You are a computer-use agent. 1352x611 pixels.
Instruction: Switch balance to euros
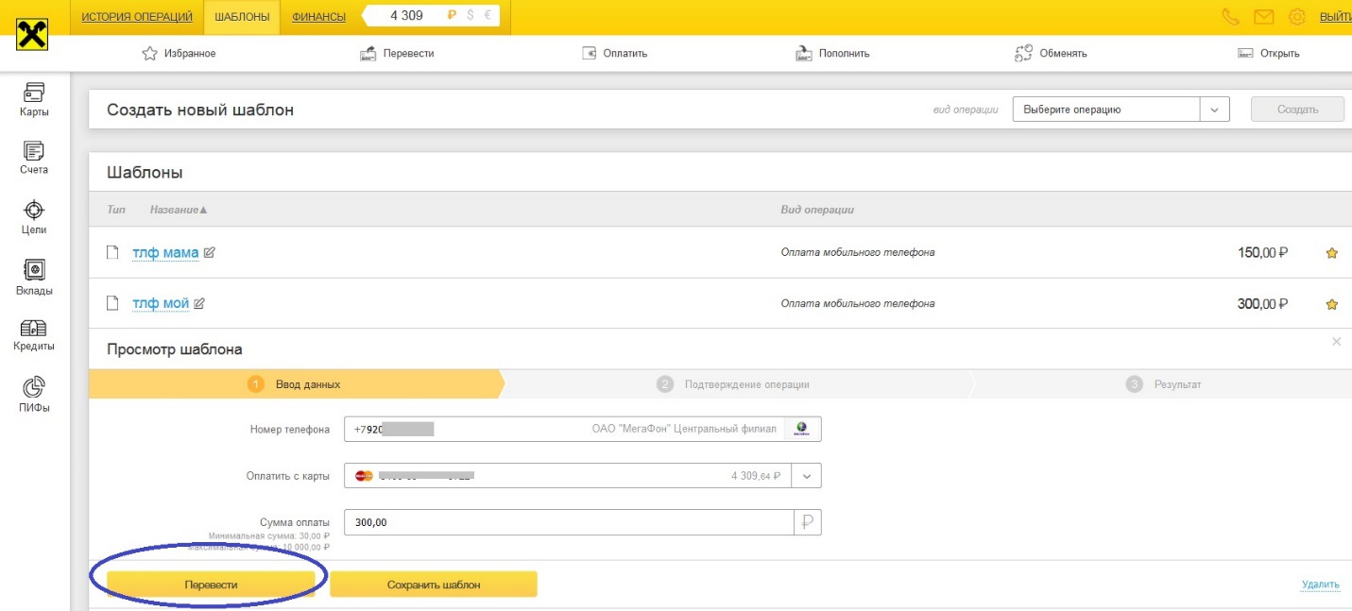[488, 16]
